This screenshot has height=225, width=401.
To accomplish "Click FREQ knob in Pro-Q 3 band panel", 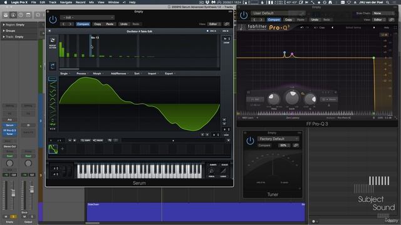I will 273,99.
